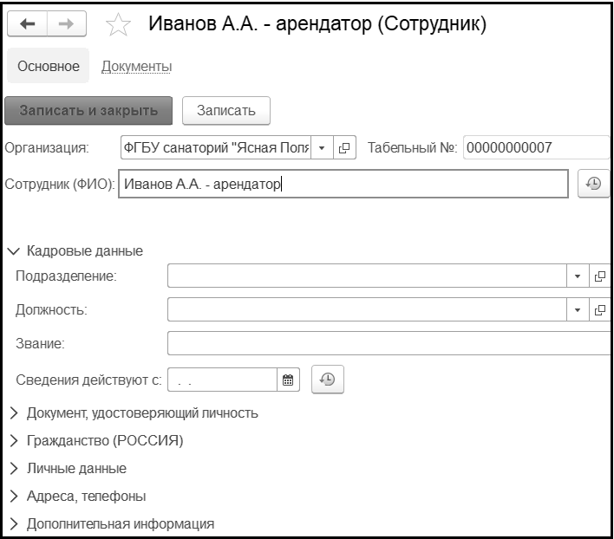
Task: Click the Записать и закрыть button
Action: 88,111
